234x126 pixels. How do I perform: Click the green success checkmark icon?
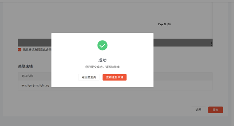[x=102, y=45]
